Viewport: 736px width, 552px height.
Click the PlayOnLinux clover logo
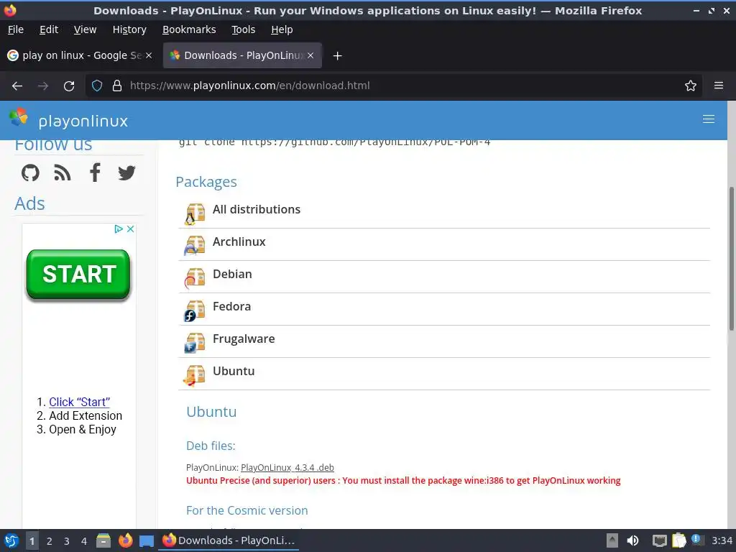pos(19,117)
